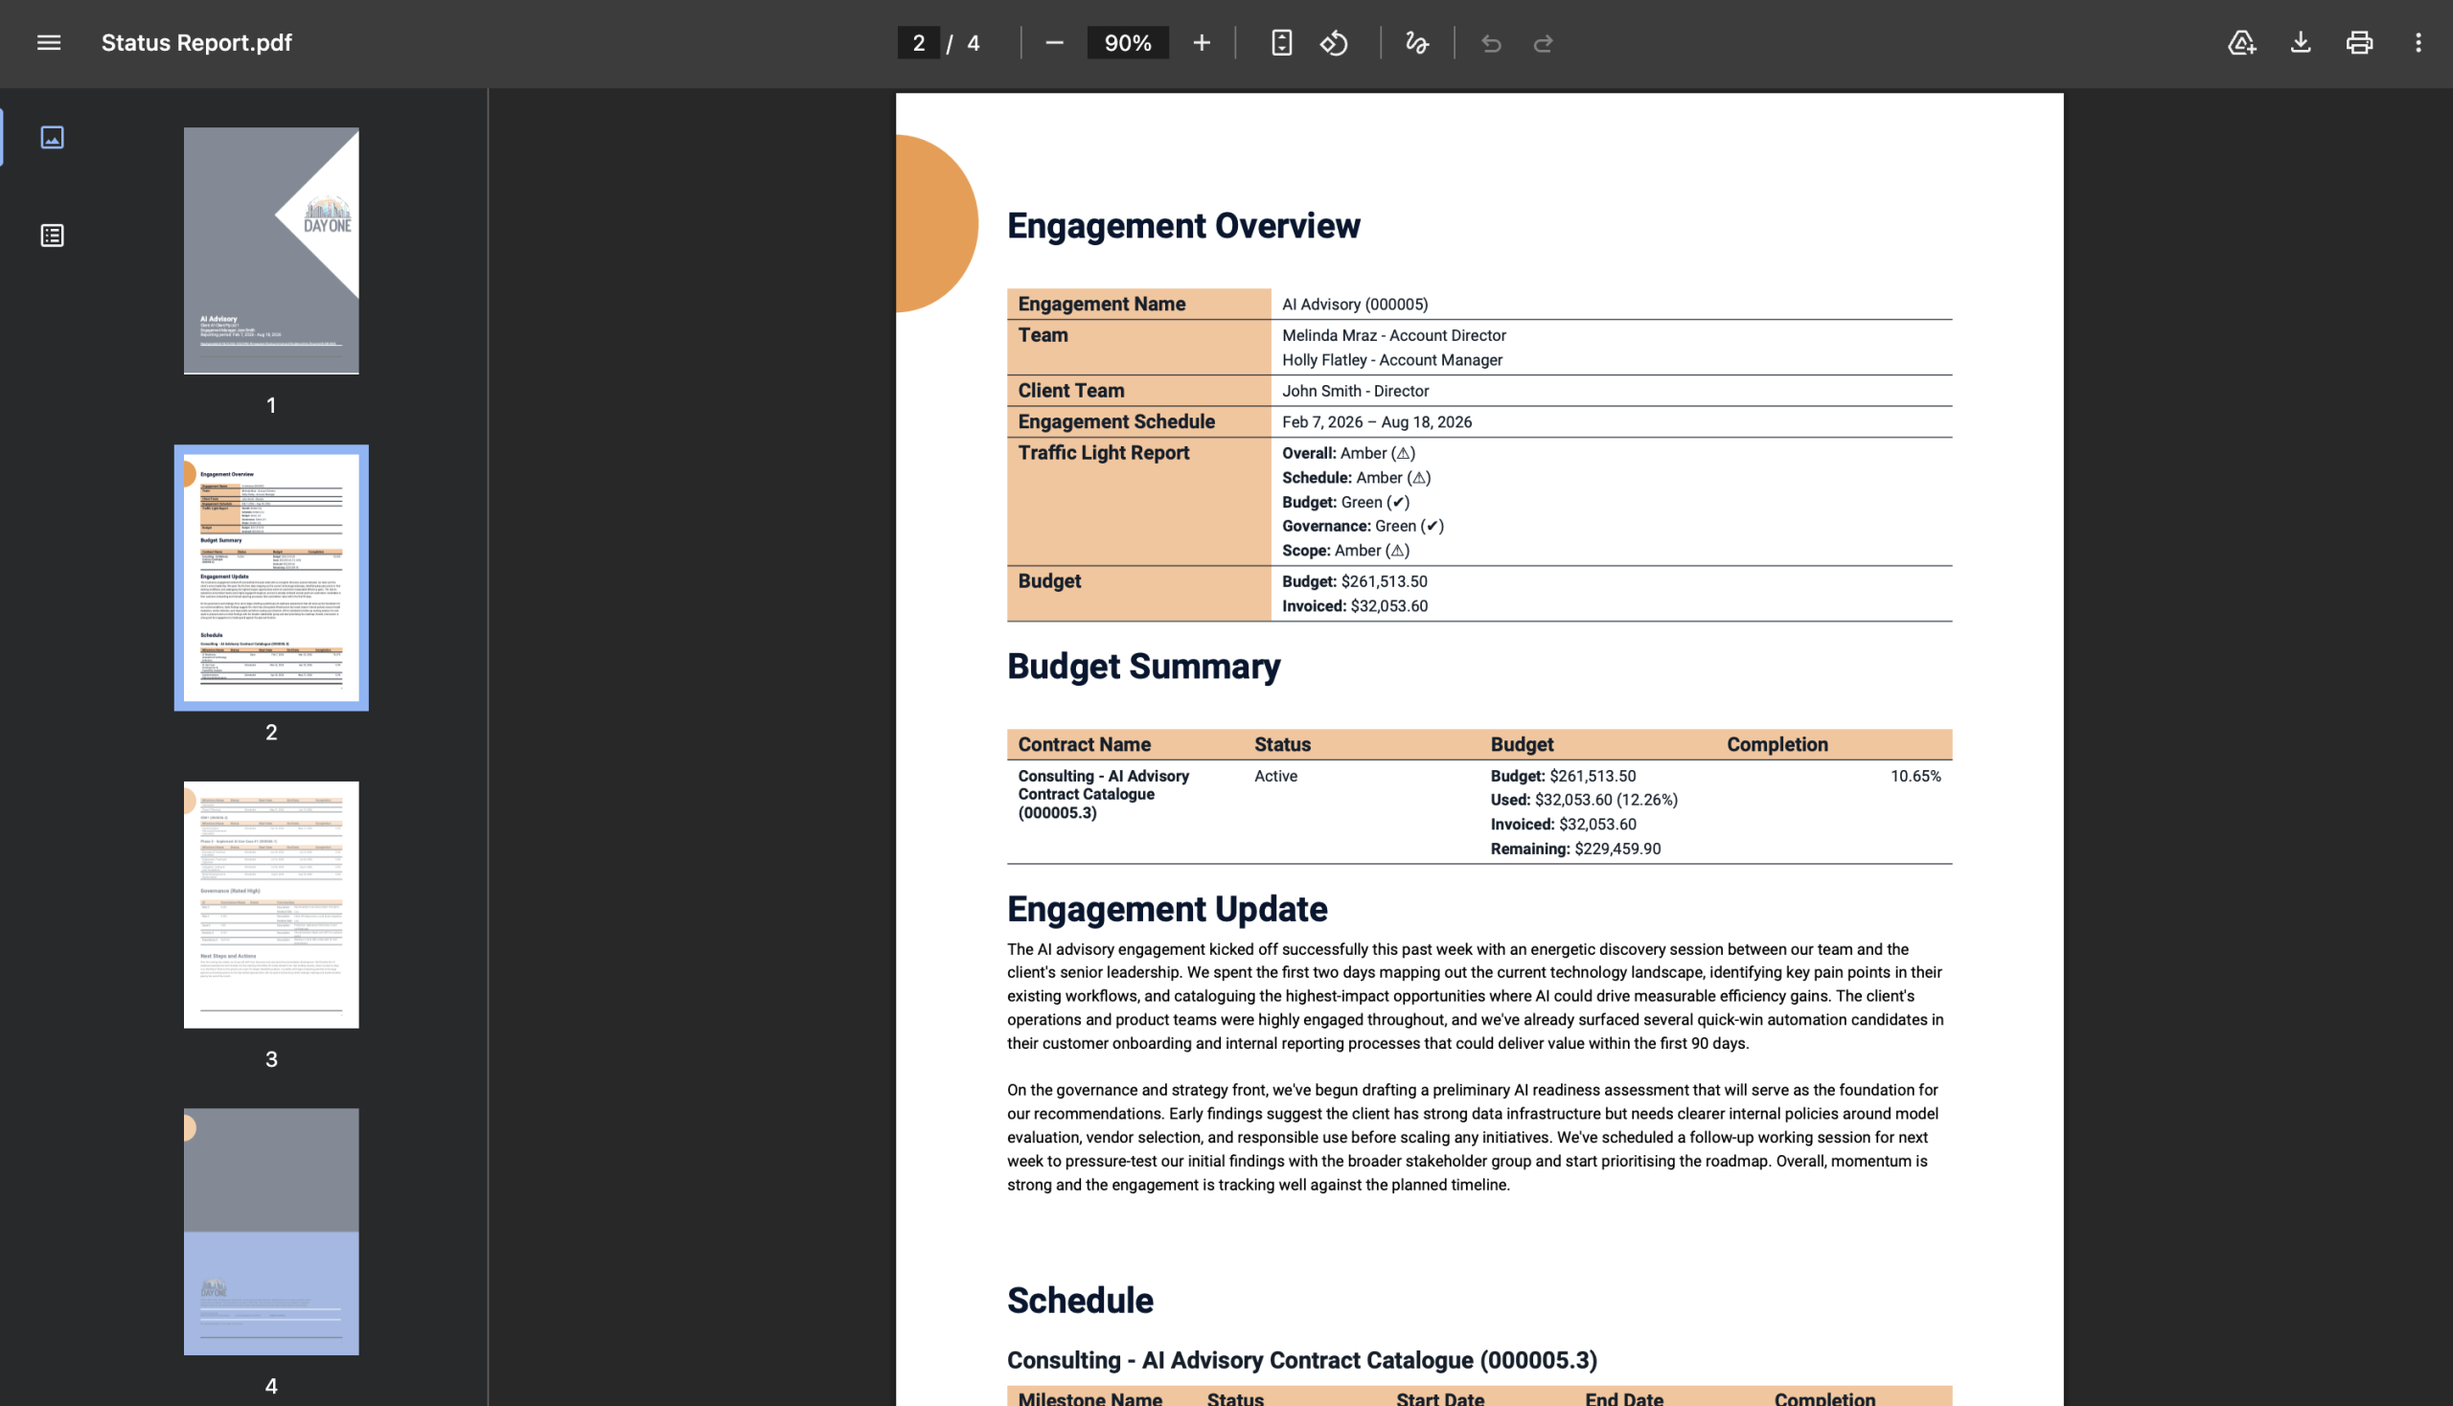
Task: Activate the draw annotation tool
Action: point(1416,42)
